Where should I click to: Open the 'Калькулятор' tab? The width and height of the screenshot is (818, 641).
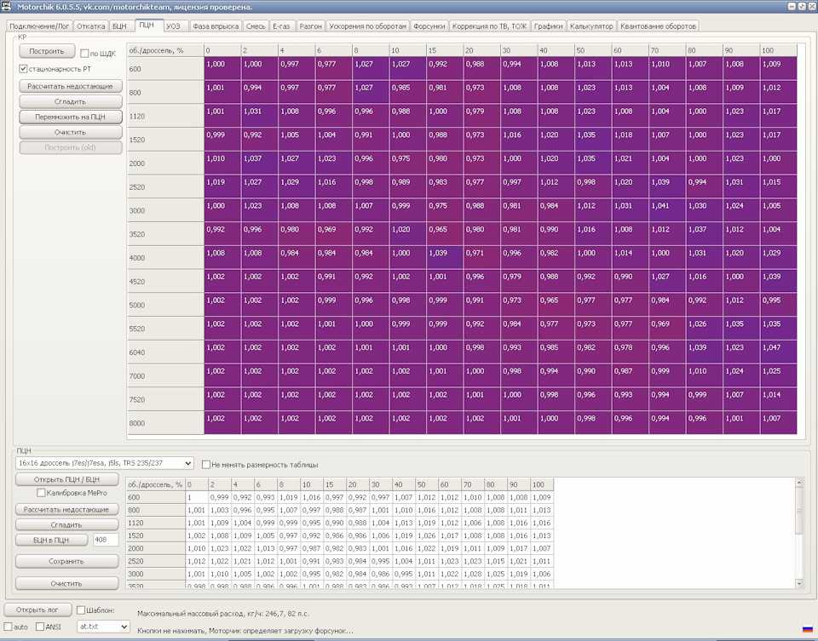point(591,26)
